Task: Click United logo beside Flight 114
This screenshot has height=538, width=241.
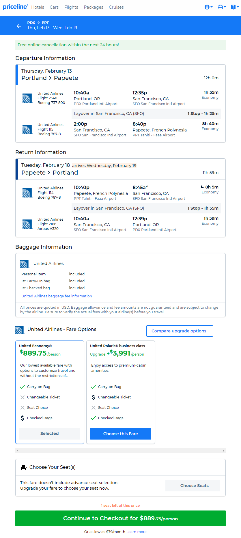Action: (27, 193)
